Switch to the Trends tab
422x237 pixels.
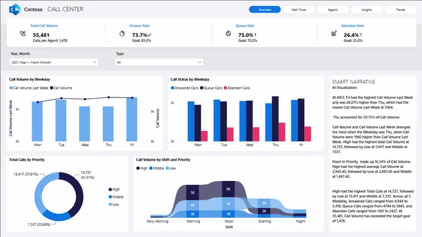tap(400, 10)
